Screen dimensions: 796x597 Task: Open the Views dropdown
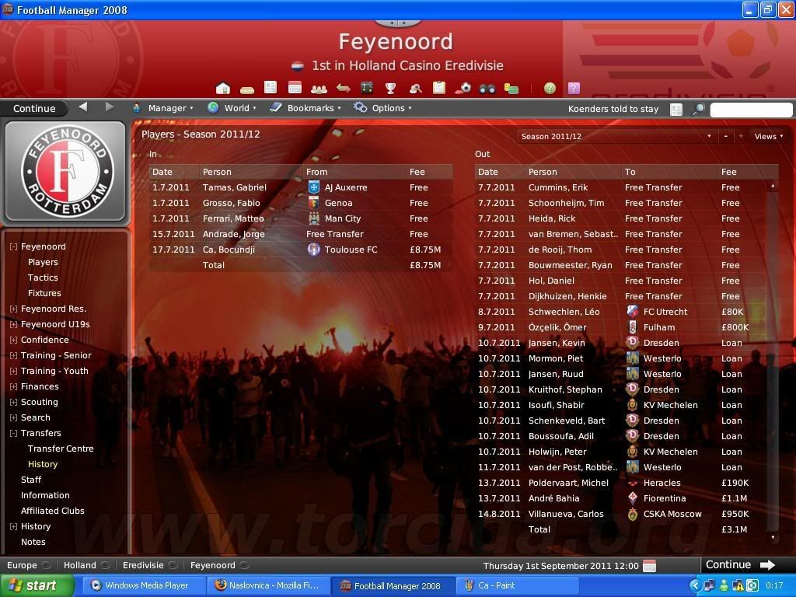(769, 136)
